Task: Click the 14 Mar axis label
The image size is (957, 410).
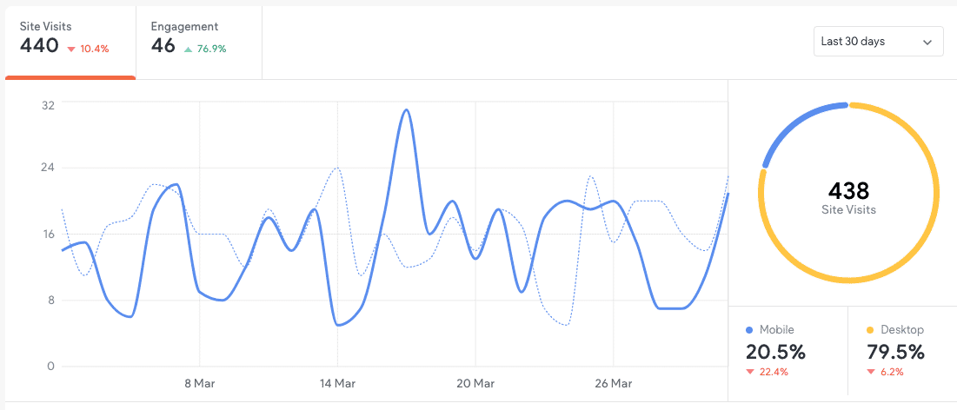Action: [337, 383]
